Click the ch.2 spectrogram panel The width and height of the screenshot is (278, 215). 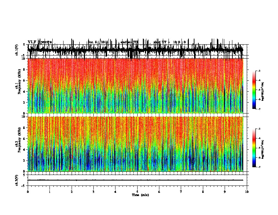pyautogui.click(x=135, y=144)
